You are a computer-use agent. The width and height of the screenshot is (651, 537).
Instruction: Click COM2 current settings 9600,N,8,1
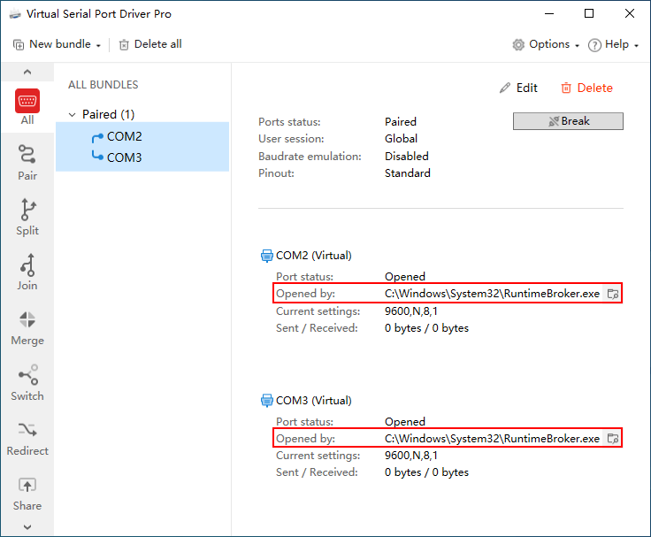tap(411, 311)
